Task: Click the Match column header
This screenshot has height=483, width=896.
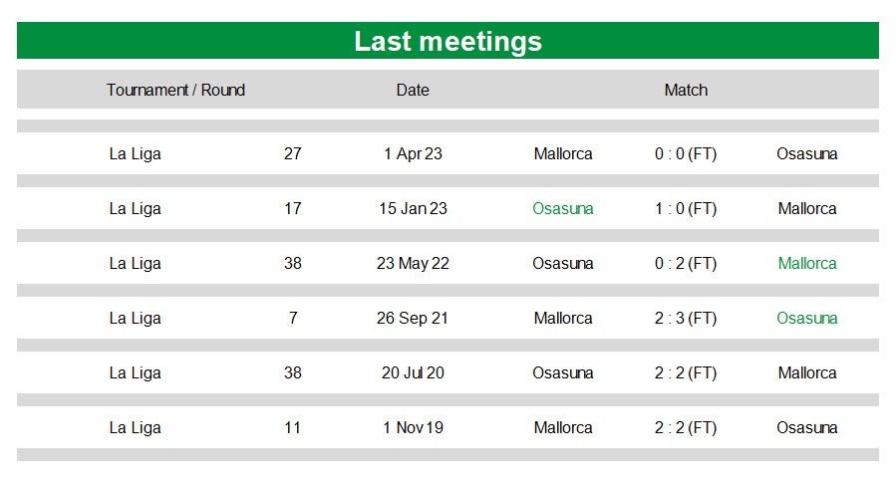Action: point(686,90)
